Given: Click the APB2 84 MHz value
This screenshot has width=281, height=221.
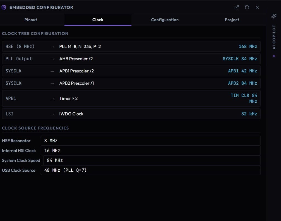Looking at the screenshot, I should [x=243, y=83].
